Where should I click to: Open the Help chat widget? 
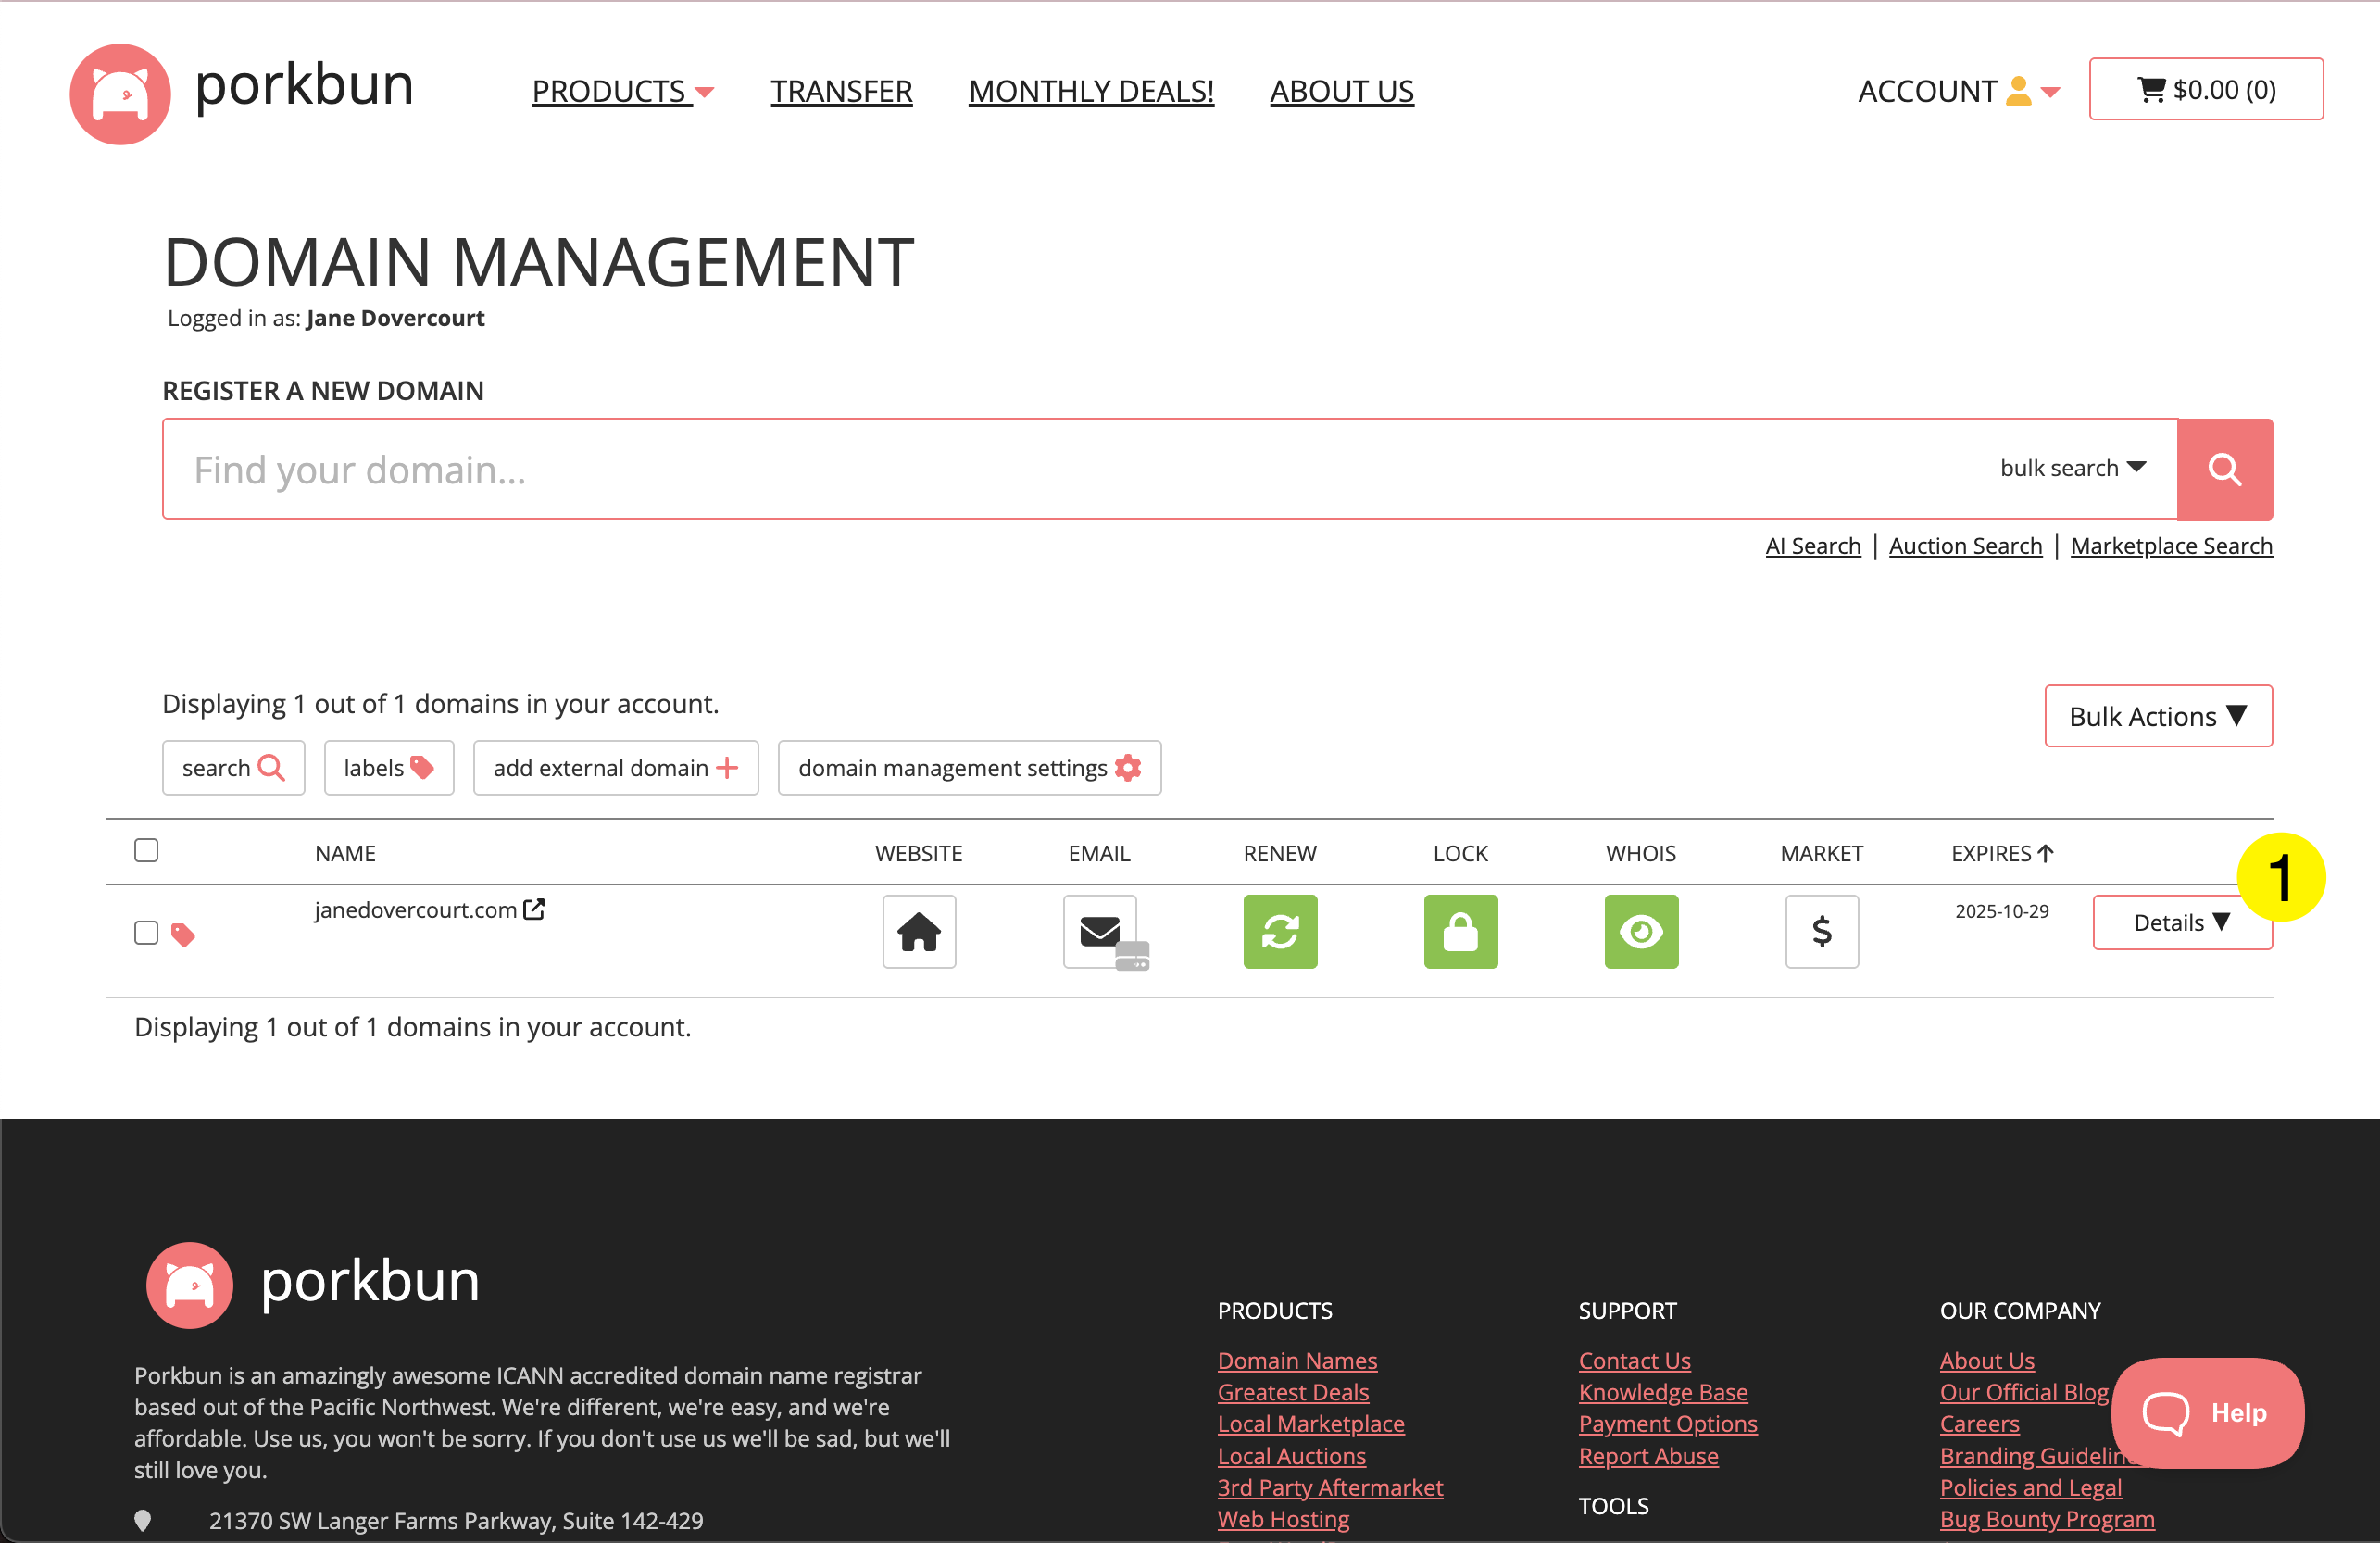pyautogui.click(x=2208, y=1412)
